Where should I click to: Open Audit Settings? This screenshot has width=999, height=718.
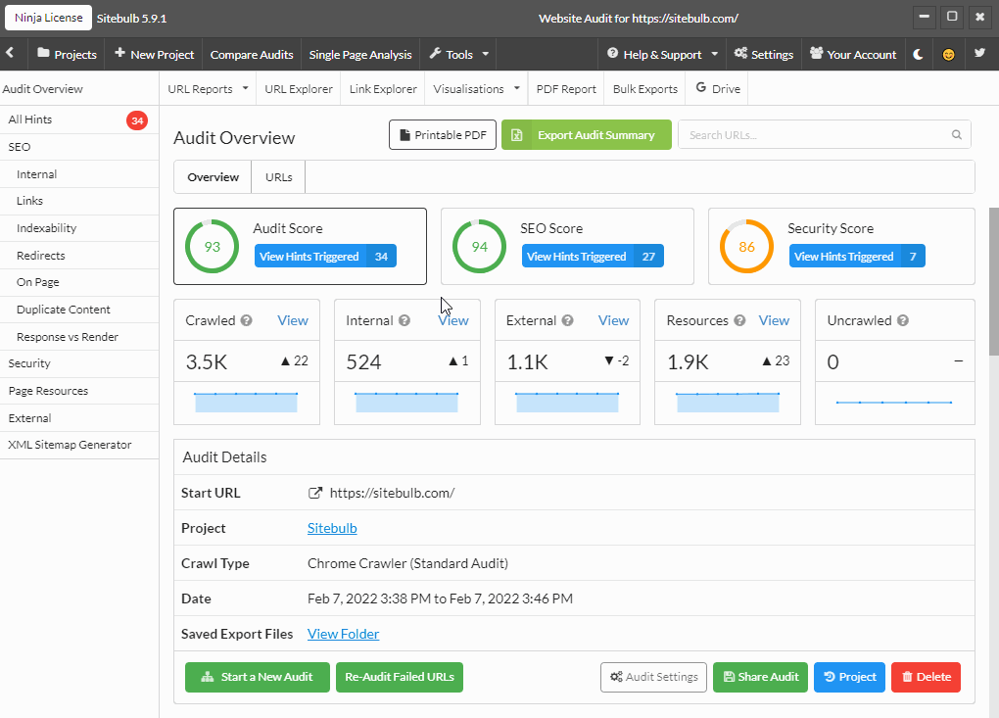tap(653, 677)
